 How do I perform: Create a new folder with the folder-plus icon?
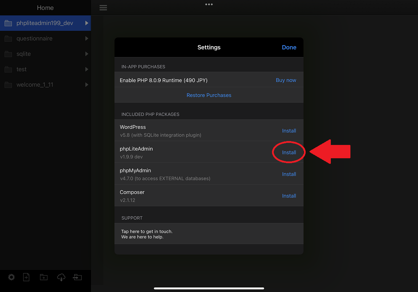pyautogui.click(x=44, y=277)
